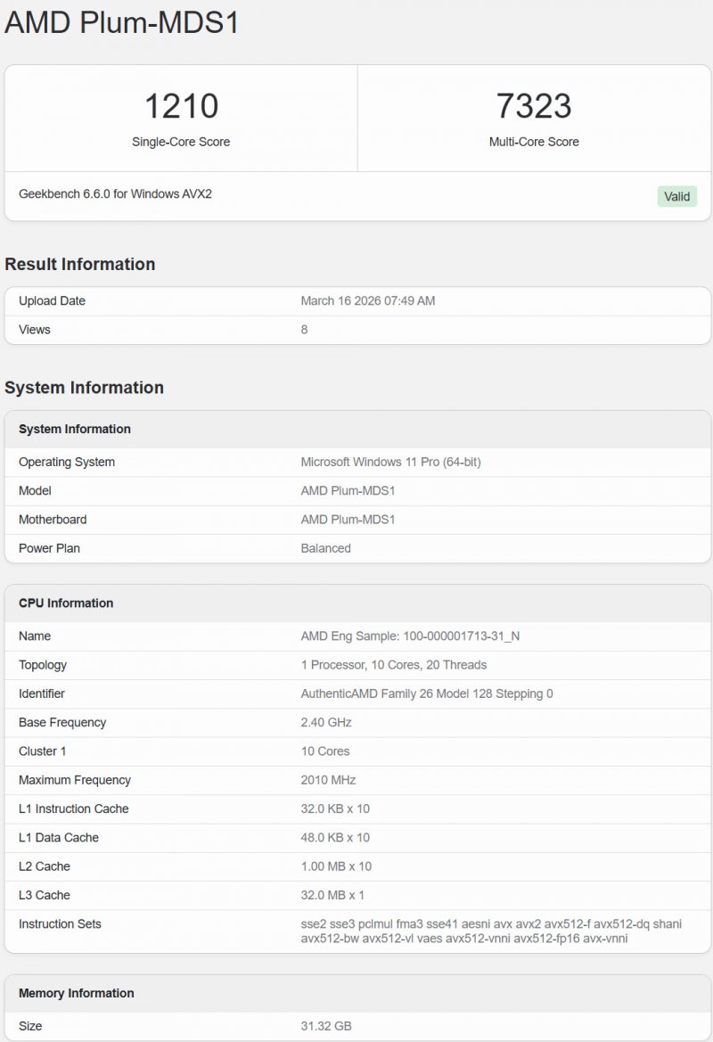Click the Valid result badge

point(676,196)
